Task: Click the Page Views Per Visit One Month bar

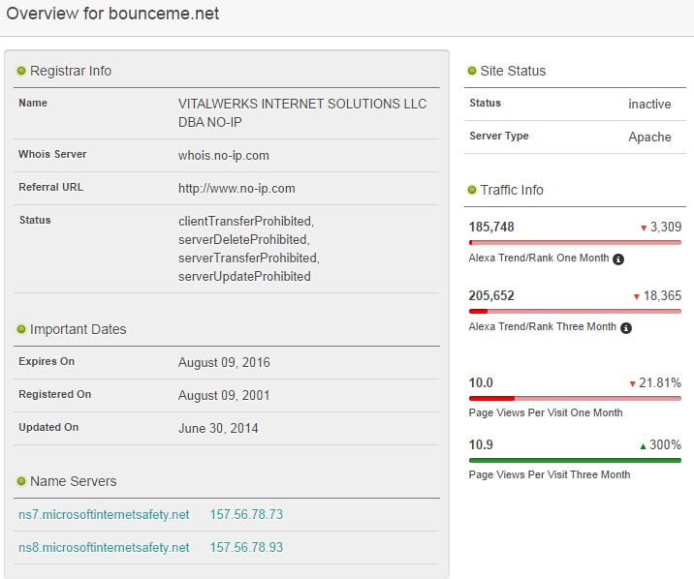Action: 575,398
